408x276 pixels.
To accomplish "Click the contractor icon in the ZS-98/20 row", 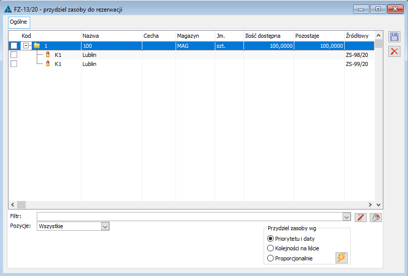I will [48, 55].
